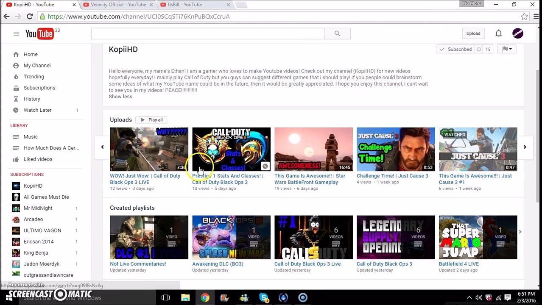Open the Music library item
The height and width of the screenshot is (305, 542).
(x=31, y=137)
